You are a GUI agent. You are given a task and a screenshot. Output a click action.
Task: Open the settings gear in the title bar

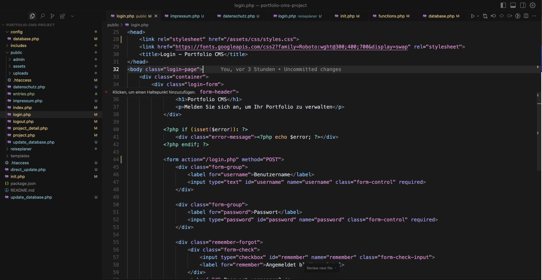(x=533, y=5)
